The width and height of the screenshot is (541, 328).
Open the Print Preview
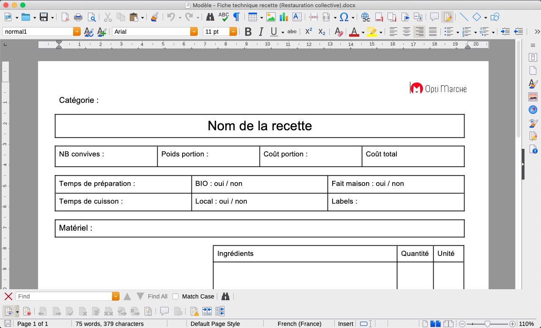tap(92, 17)
